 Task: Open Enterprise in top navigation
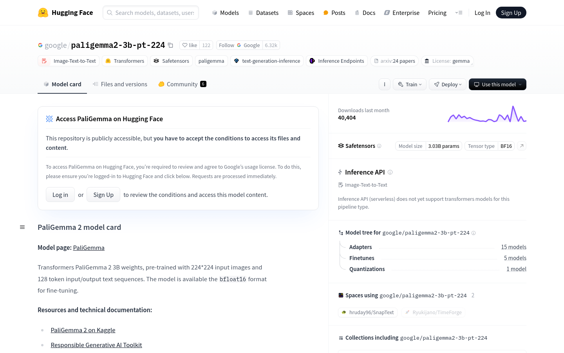tap(402, 13)
